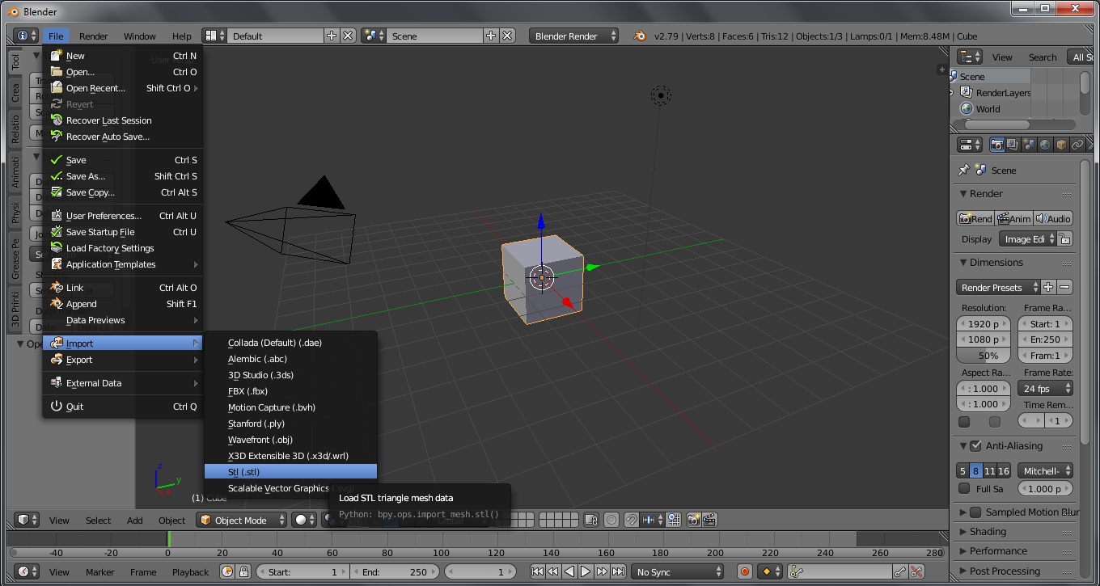Open the Image Editor display dropdown
The width and height of the screenshot is (1100, 586).
[1028, 238]
